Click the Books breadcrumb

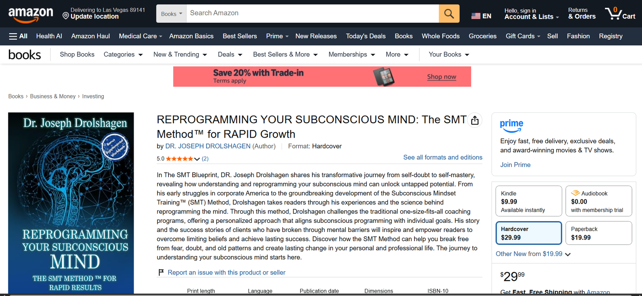tap(16, 96)
